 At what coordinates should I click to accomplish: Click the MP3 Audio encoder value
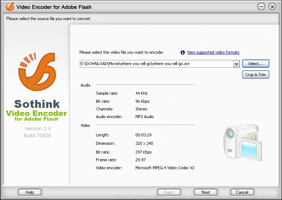144,117
